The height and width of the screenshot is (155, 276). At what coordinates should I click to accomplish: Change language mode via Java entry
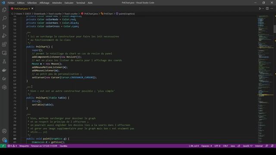point(233,146)
